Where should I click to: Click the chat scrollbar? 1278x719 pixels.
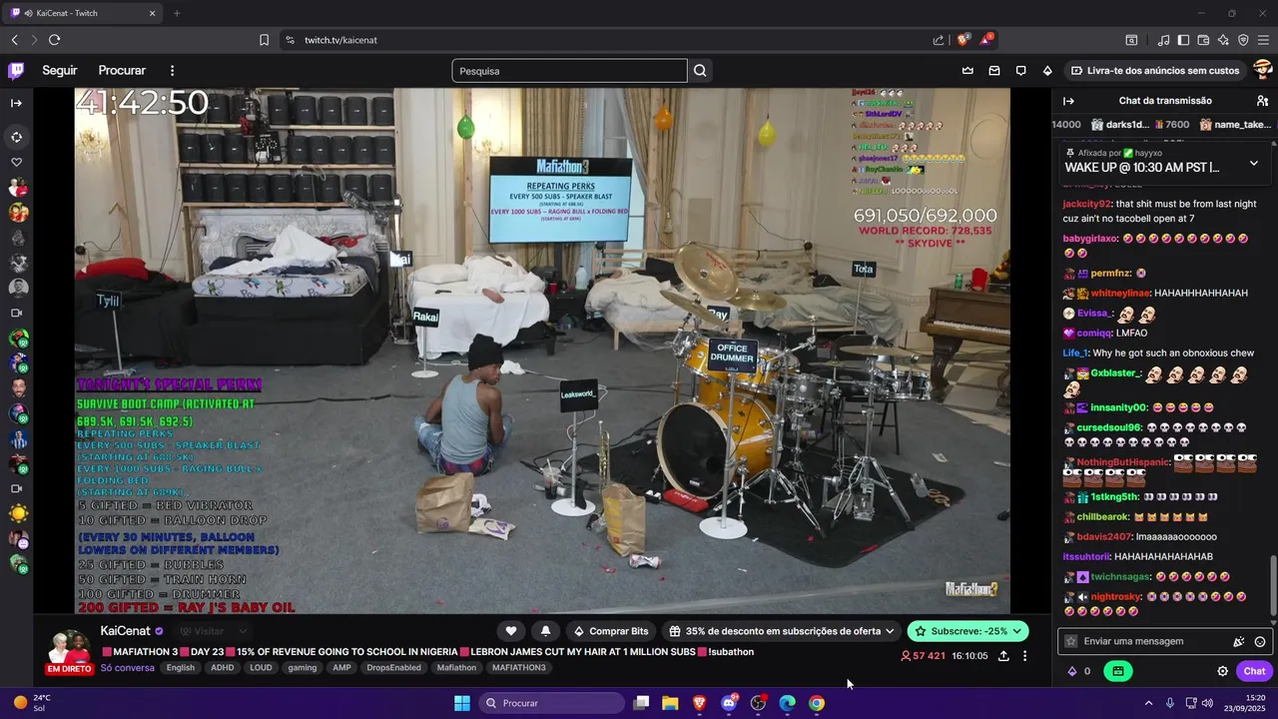(1272, 584)
